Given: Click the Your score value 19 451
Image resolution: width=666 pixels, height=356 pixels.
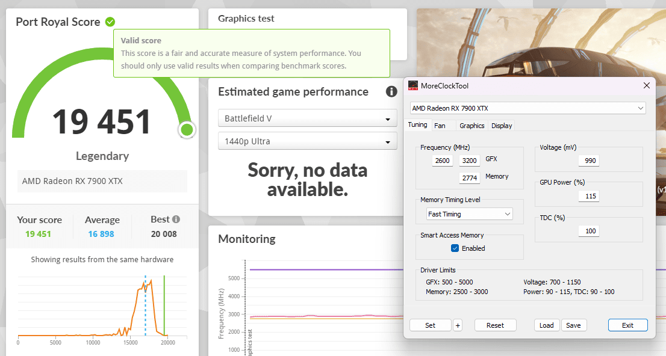Looking at the screenshot, I should (x=38, y=234).
